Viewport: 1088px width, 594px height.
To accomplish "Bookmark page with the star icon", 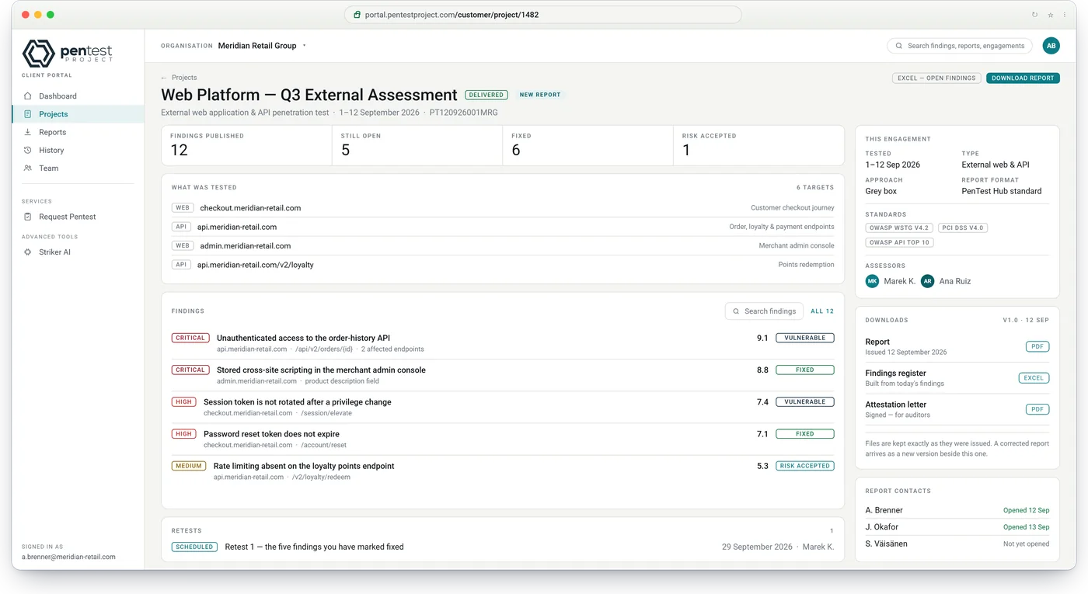I will pos(1051,15).
